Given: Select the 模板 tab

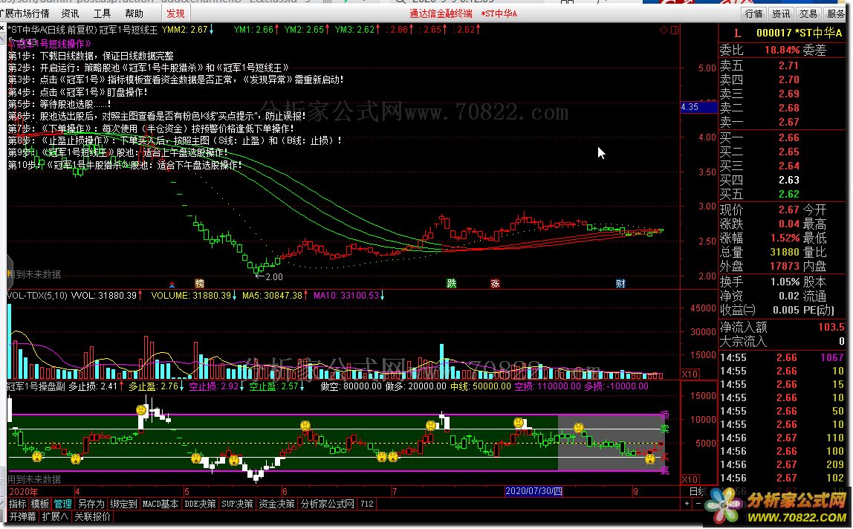Looking at the screenshot, I should coord(39,504).
